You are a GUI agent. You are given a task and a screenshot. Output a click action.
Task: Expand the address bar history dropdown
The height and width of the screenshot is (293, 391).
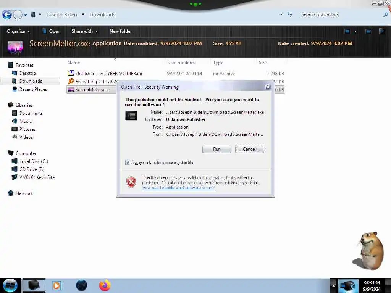(281, 14)
